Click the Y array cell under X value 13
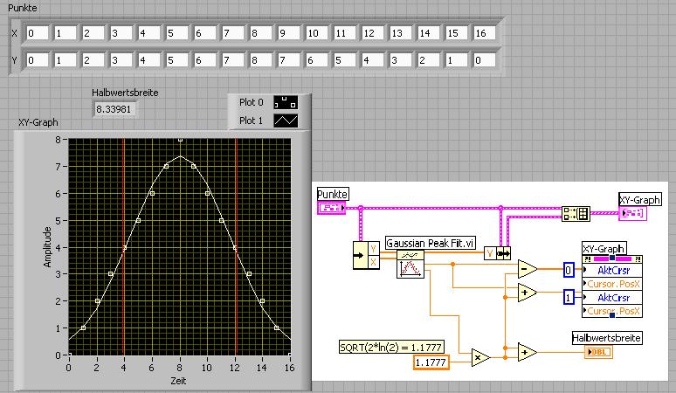This screenshot has height=393, width=676. tap(400, 60)
